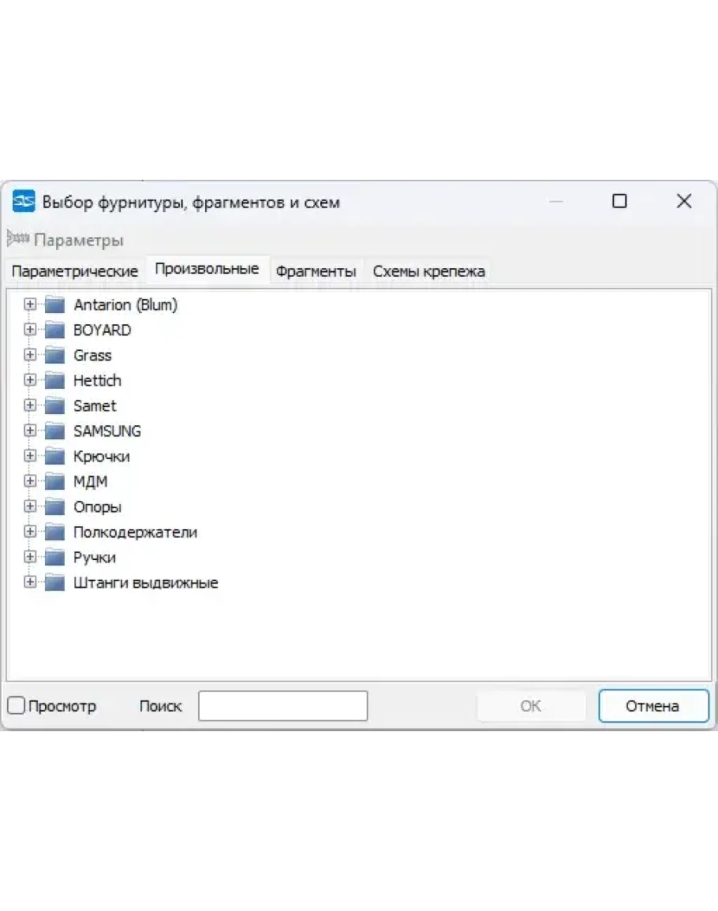Expand the Samet folder node
Viewport: 718px width, 911px height.
tap(30, 405)
